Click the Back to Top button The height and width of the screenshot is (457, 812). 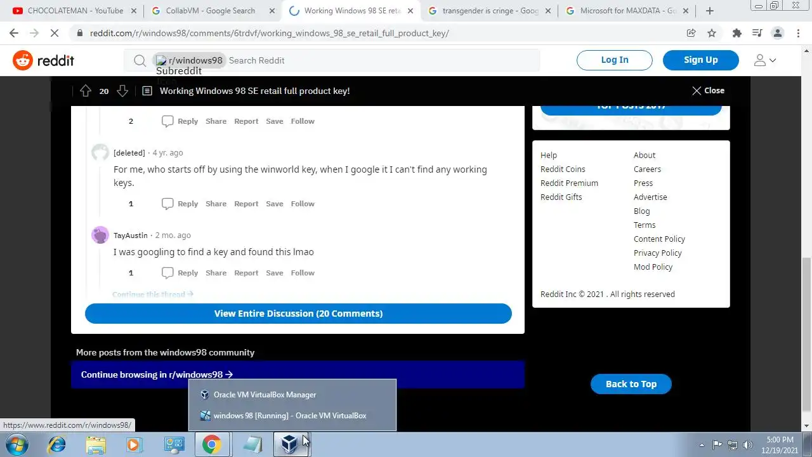(x=631, y=384)
